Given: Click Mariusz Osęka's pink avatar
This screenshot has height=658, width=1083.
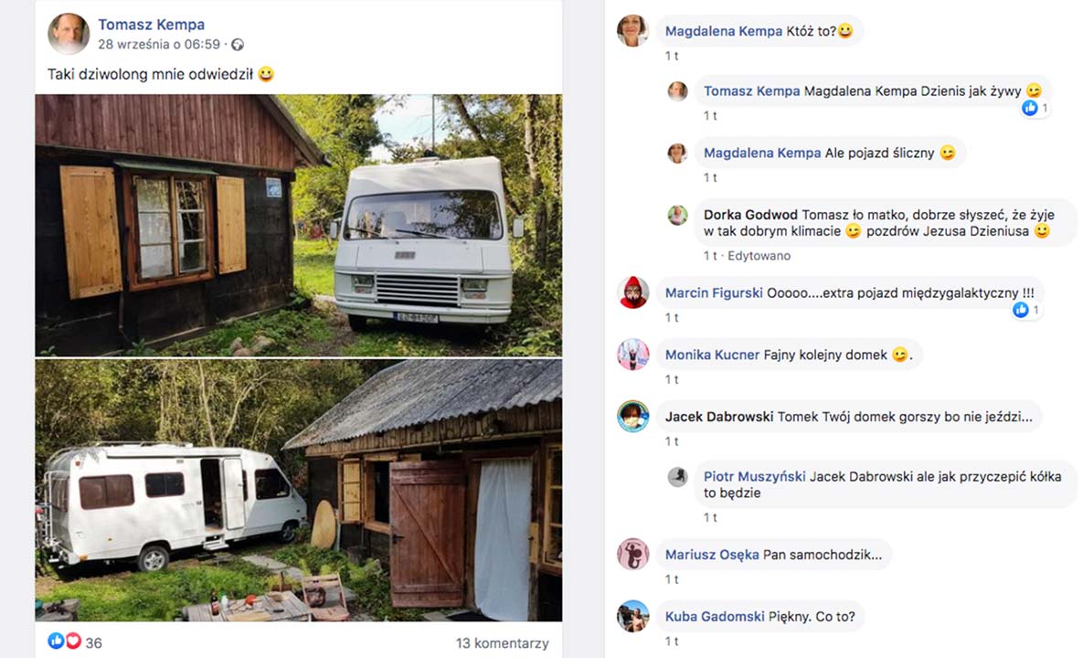Looking at the screenshot, I should tap(633, 554).
